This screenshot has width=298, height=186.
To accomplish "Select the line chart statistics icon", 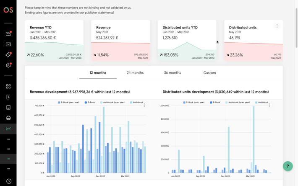I will click(x=8, y=129).
